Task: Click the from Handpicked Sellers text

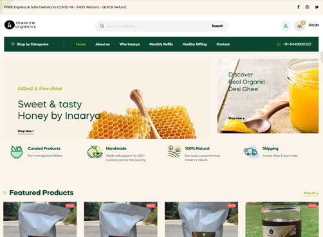Action: (x=45, y=155)
